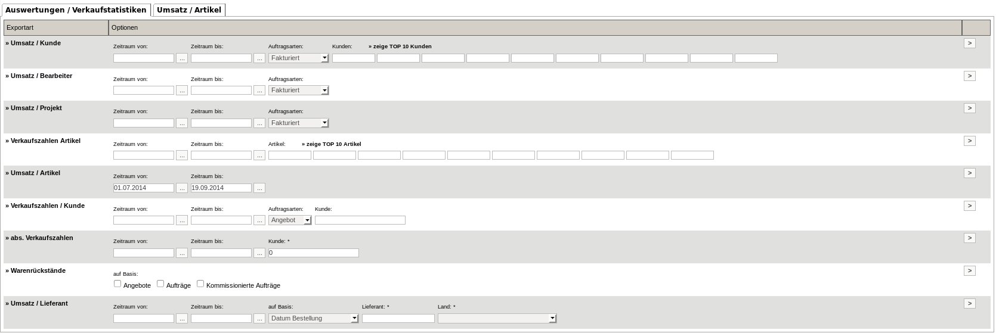Open the » abs. Verkaufszahlen export link
Image resolution: width=996 pixels, height=333 pixels.
click(39, 238)
